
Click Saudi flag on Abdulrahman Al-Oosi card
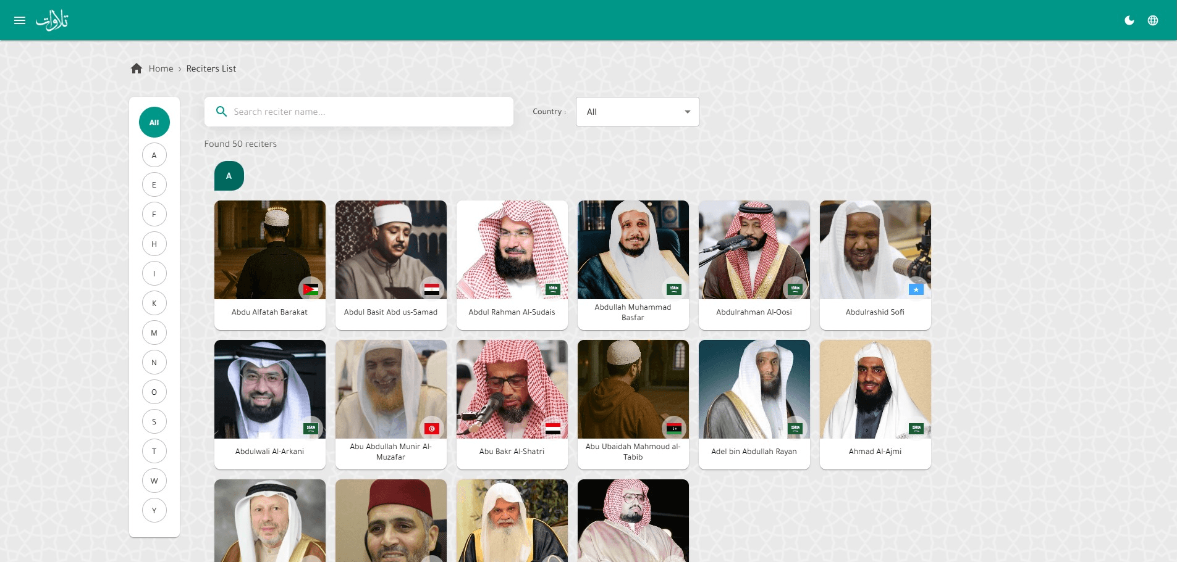tap(795, 289)
